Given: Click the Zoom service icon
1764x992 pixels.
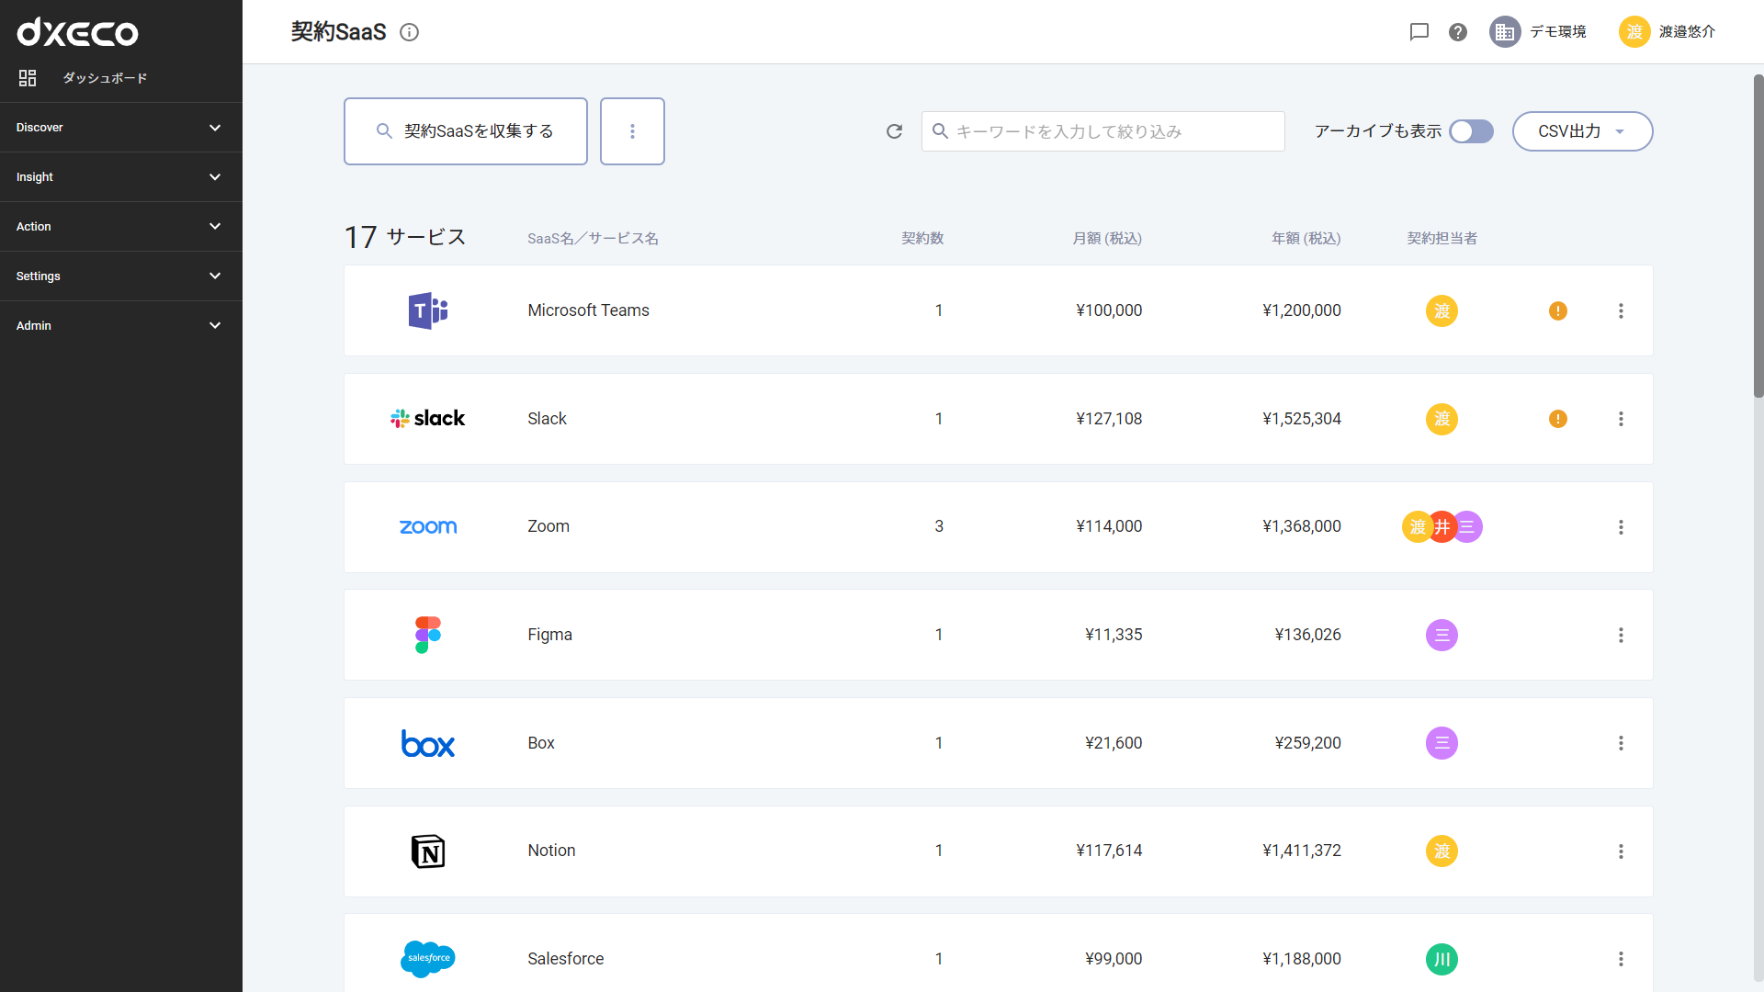Looking at the screenshot, I should click(x=426, y=525).
